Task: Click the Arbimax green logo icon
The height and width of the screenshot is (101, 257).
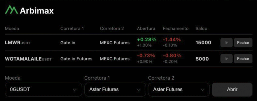Action: pos(11,10)
